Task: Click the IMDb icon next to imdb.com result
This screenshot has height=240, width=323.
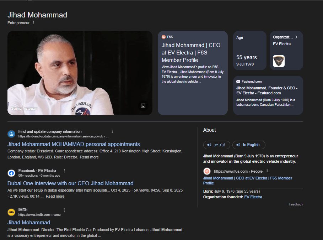Action: 12,212
